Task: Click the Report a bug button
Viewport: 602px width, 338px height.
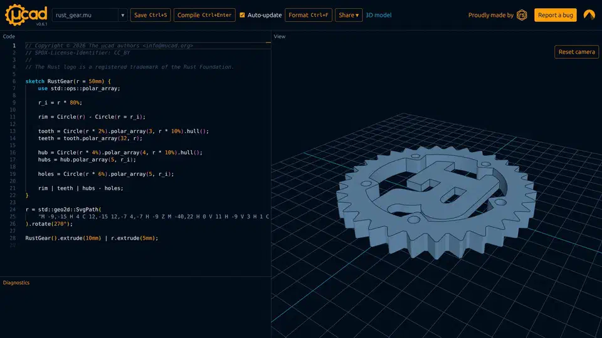Action: click(x=555, y=15)
